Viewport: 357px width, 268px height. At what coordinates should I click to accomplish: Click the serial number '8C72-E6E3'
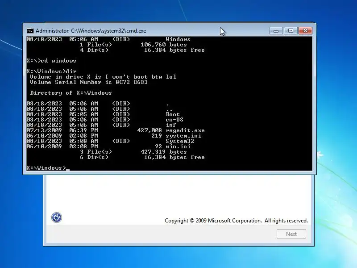(x=132, y=82)
